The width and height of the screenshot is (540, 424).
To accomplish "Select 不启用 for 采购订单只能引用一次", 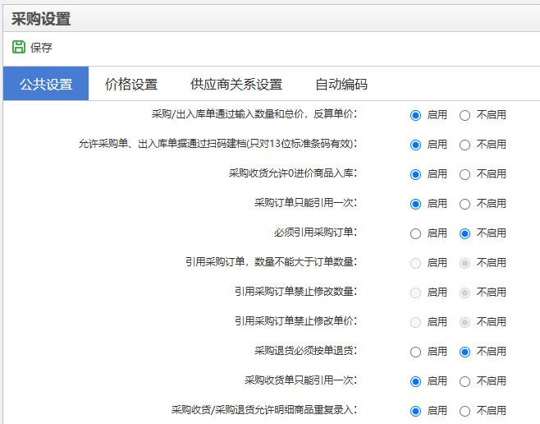I will click(464, 204).
